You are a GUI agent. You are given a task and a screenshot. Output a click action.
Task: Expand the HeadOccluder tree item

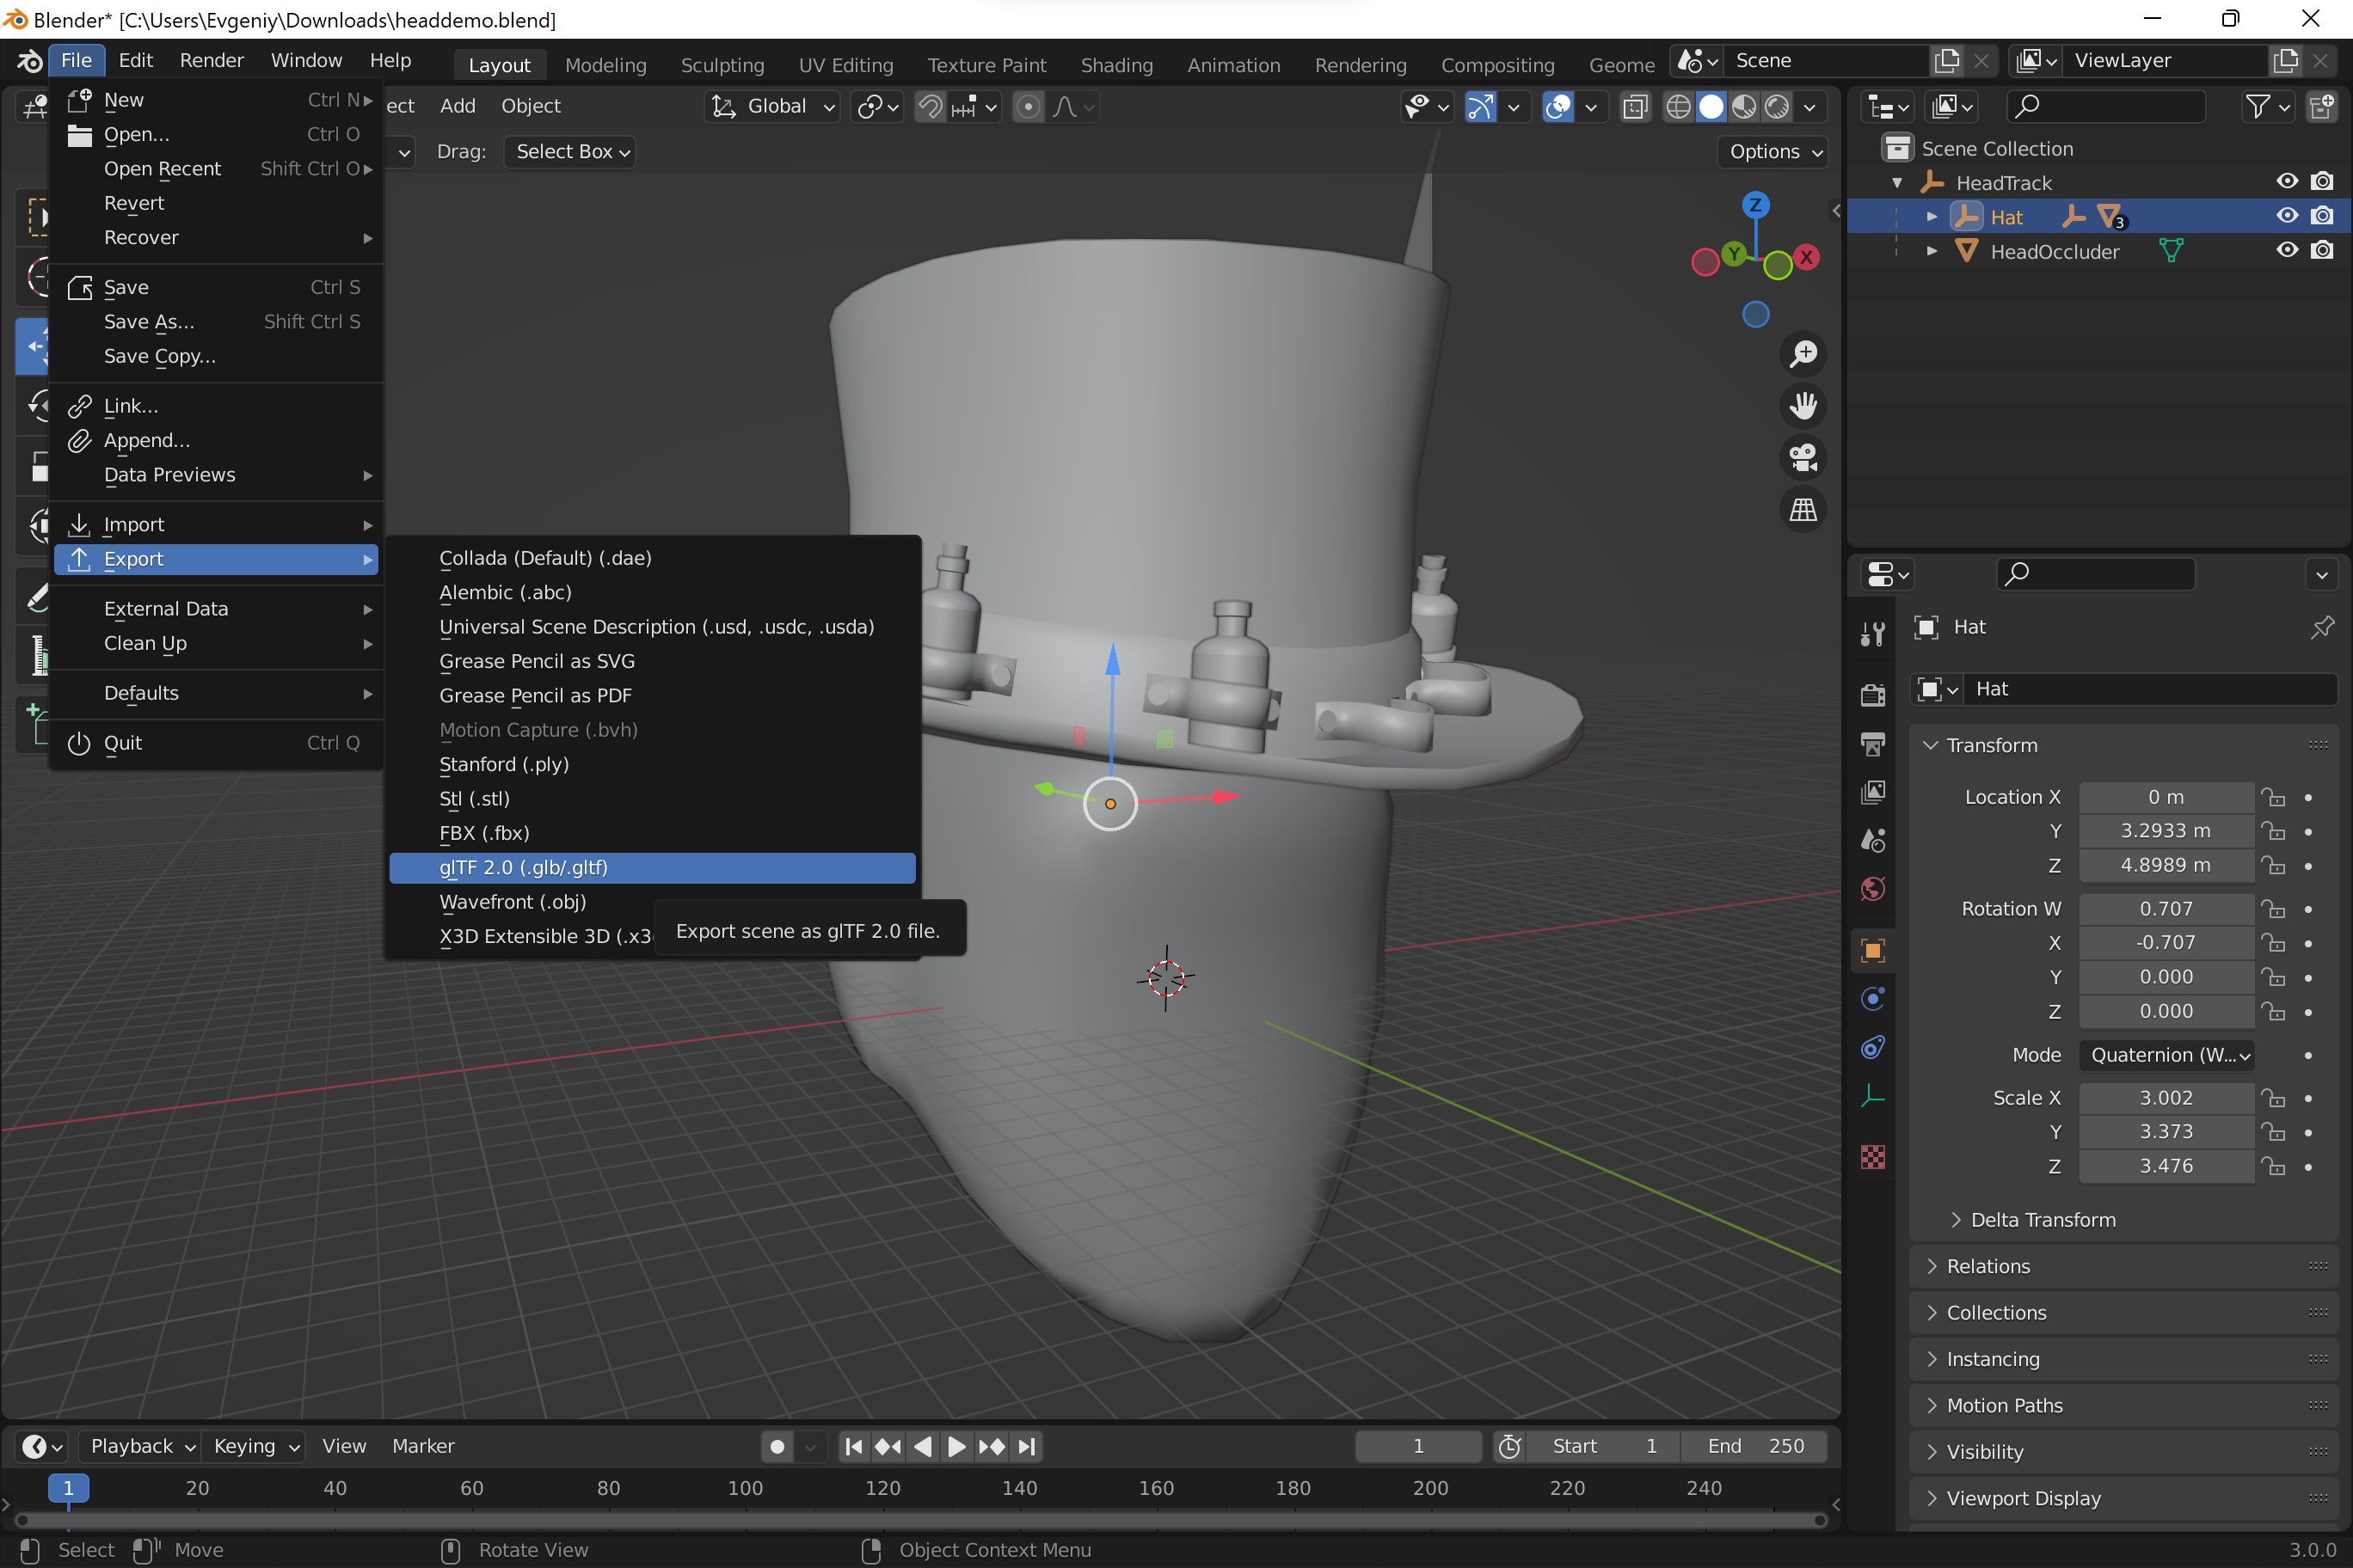[x=1932, y=251]
